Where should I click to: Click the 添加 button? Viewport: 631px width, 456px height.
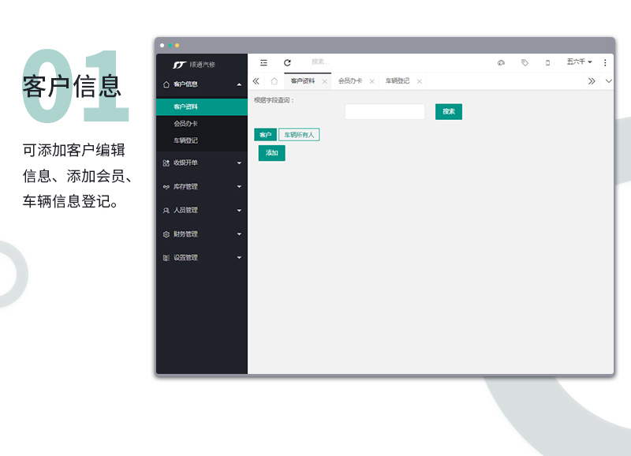pyautogui.click(x=271, y=153)
